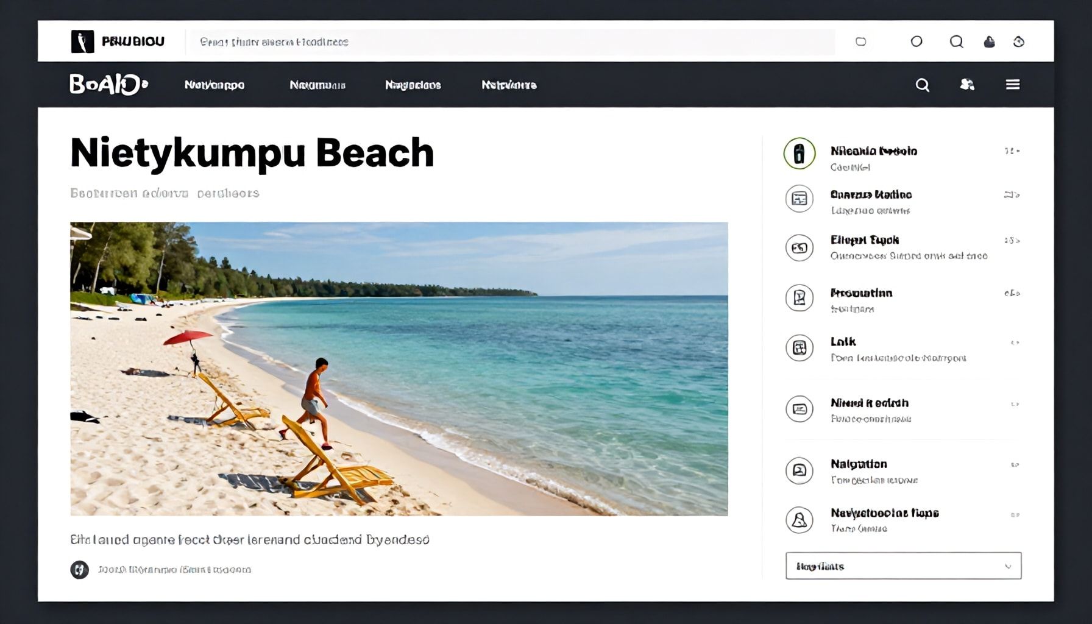Click the circular arrow icon at top right

tap(1018, 41)
